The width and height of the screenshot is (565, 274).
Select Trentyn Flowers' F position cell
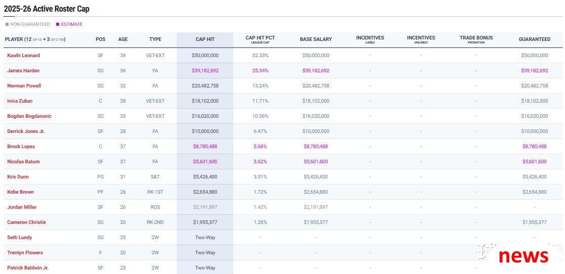point(101,252)
